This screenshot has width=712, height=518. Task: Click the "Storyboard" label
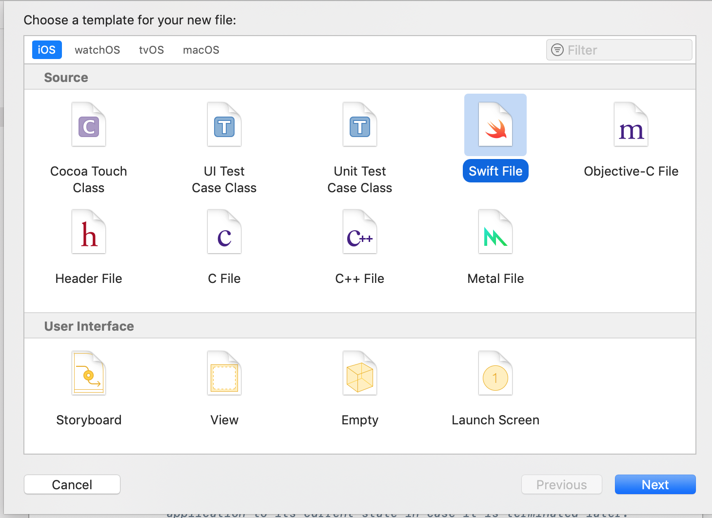[89, 420]
